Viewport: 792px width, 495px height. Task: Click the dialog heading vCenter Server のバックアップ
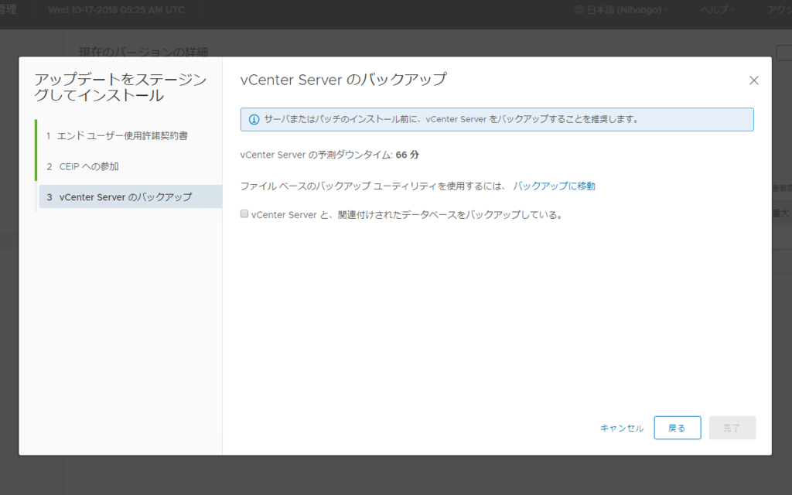pyautogui.click(x=343, y=80)
